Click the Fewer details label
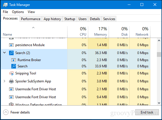Screen dimensions: 162x120 (20, 112)
